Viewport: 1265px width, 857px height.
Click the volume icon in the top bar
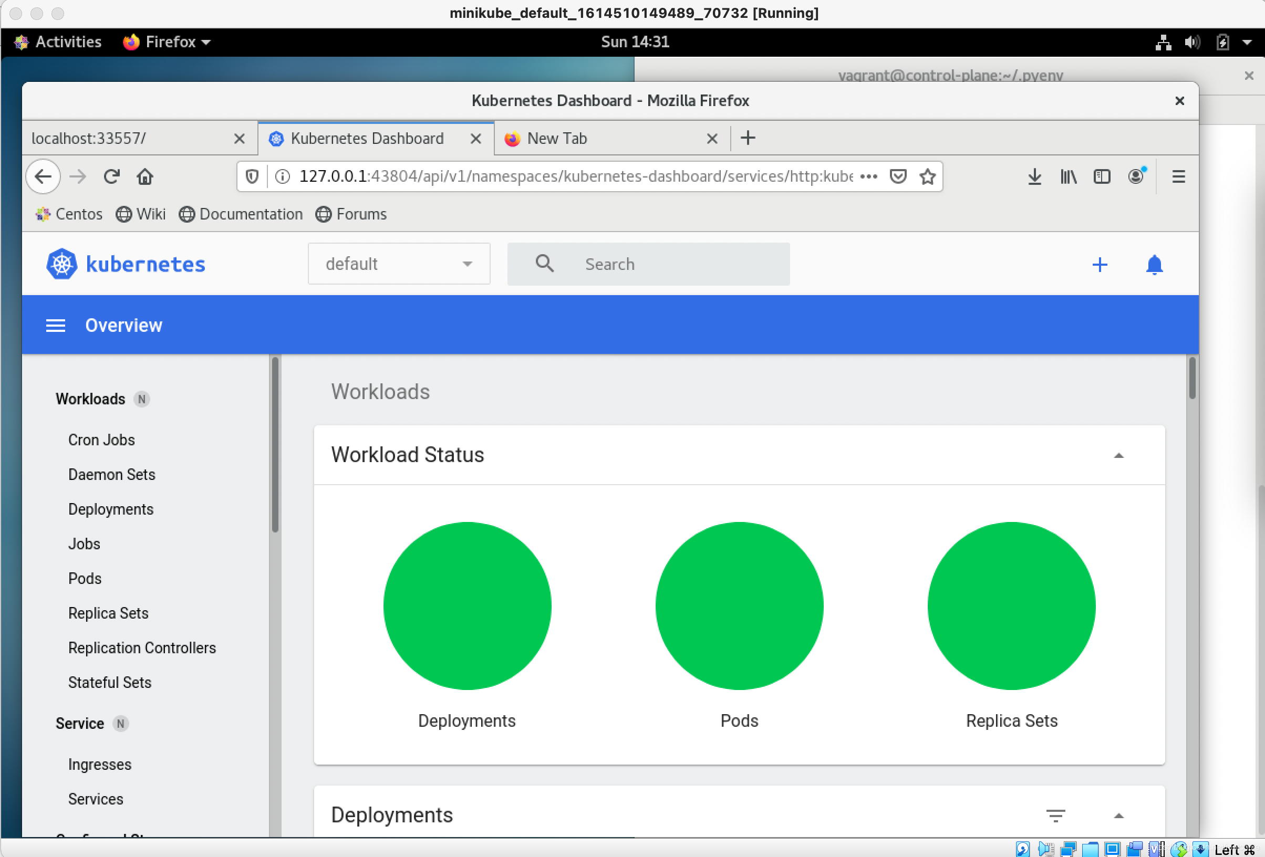pyautogui.click(x=1192, y=42)
